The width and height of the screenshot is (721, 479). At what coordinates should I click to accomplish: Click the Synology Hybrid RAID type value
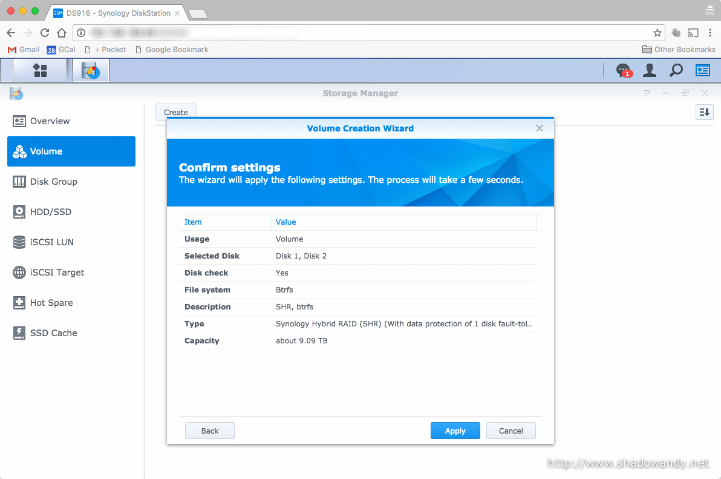[x=404, y=323]
